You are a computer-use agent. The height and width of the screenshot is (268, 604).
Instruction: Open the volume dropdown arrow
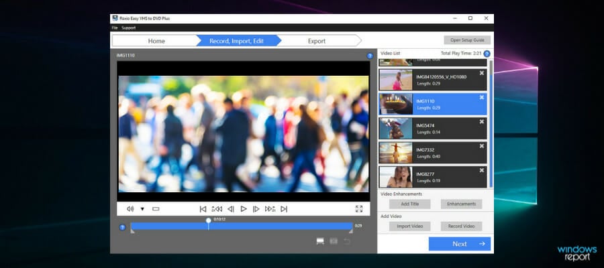[x=142, y=209]
